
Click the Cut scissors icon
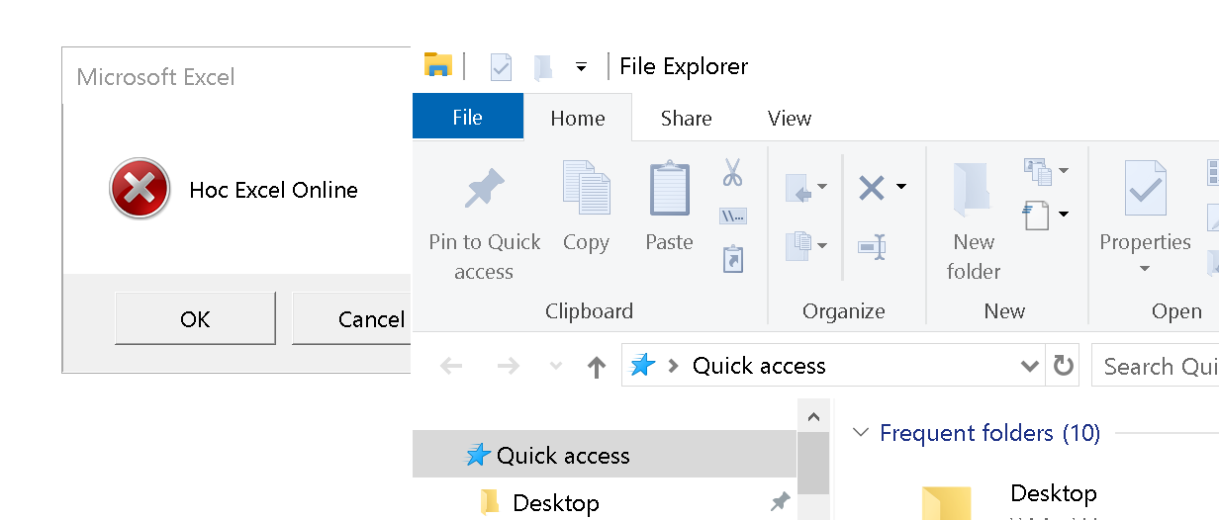732,172
